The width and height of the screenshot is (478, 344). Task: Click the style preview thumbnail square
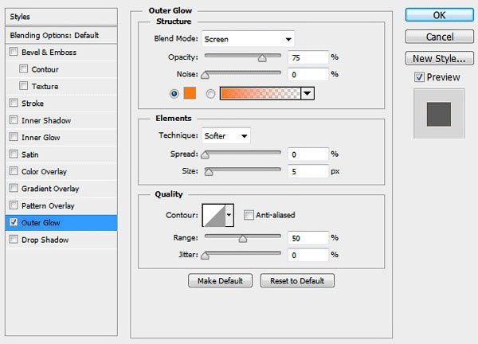[439, 114]
